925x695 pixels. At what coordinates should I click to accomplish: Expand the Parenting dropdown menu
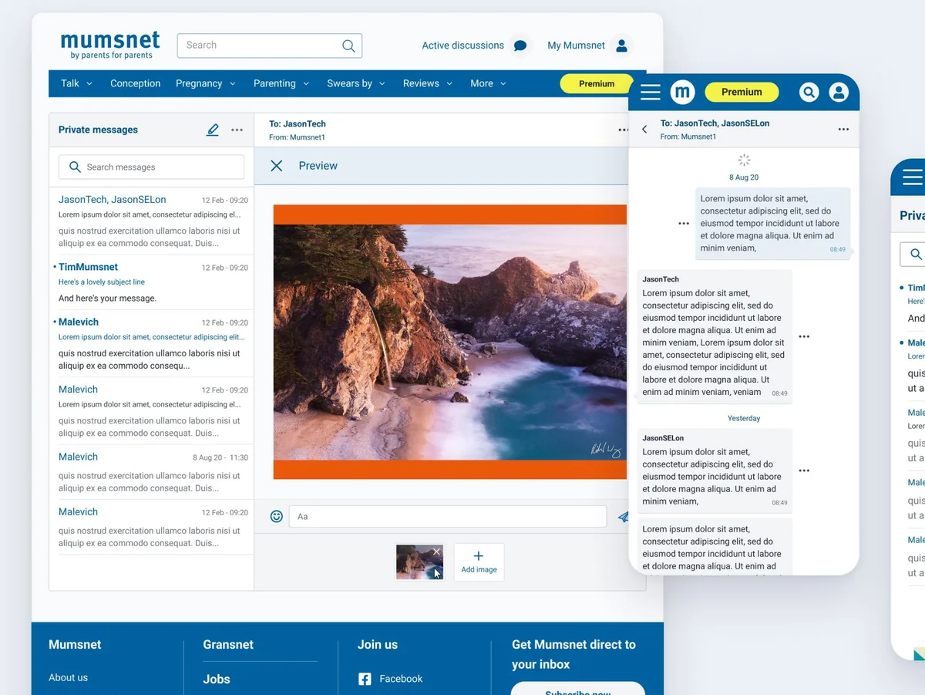(x=281, y=83)
